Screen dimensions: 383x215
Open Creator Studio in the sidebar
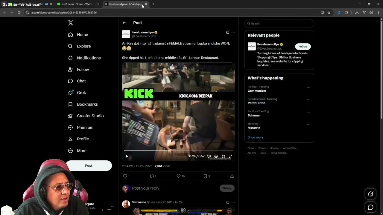coord(86,116)
